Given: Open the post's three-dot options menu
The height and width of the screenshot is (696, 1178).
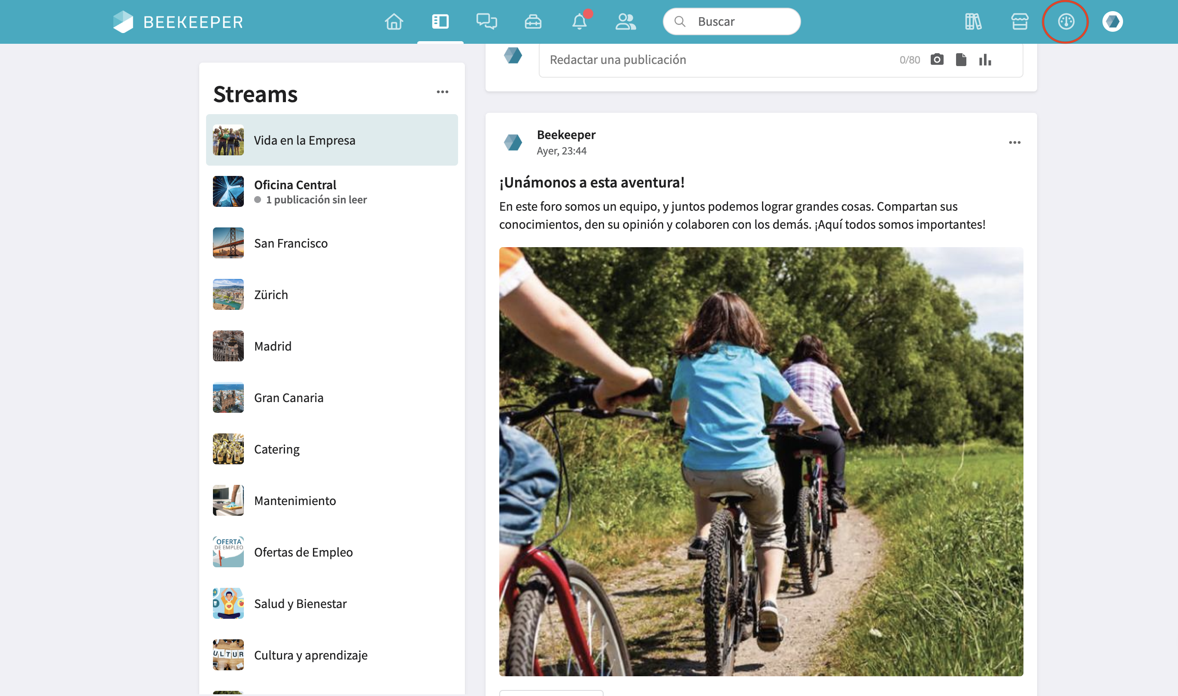Looking at the screenshot, I should pyautogui.click(x=1014, y=142).
